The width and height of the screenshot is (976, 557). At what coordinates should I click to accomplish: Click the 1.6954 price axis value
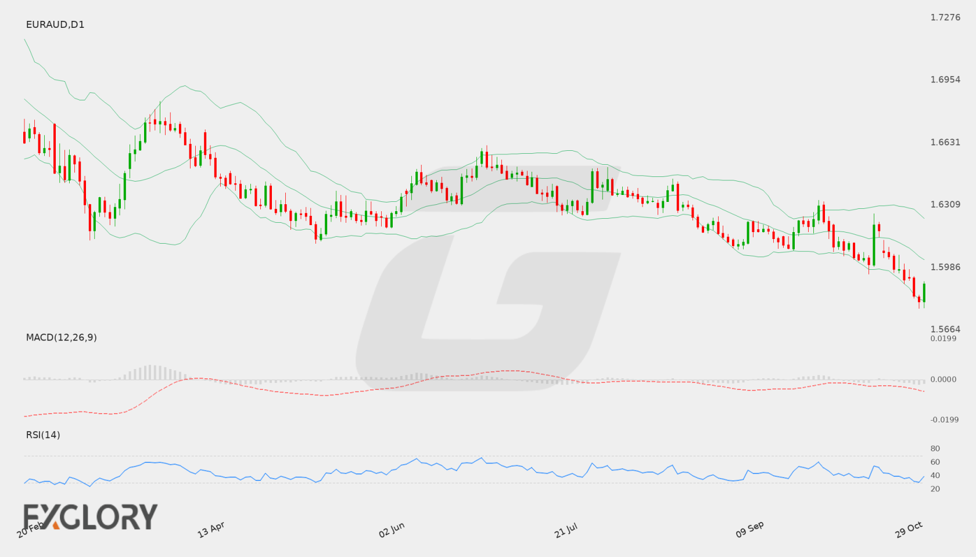click(945, 79)
